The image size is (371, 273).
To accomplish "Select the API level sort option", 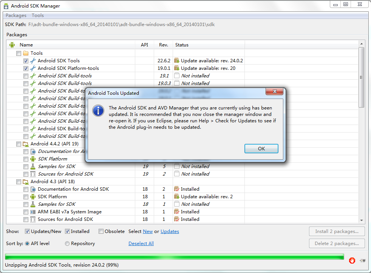I will pyautogui.click(x=27, y=244).
